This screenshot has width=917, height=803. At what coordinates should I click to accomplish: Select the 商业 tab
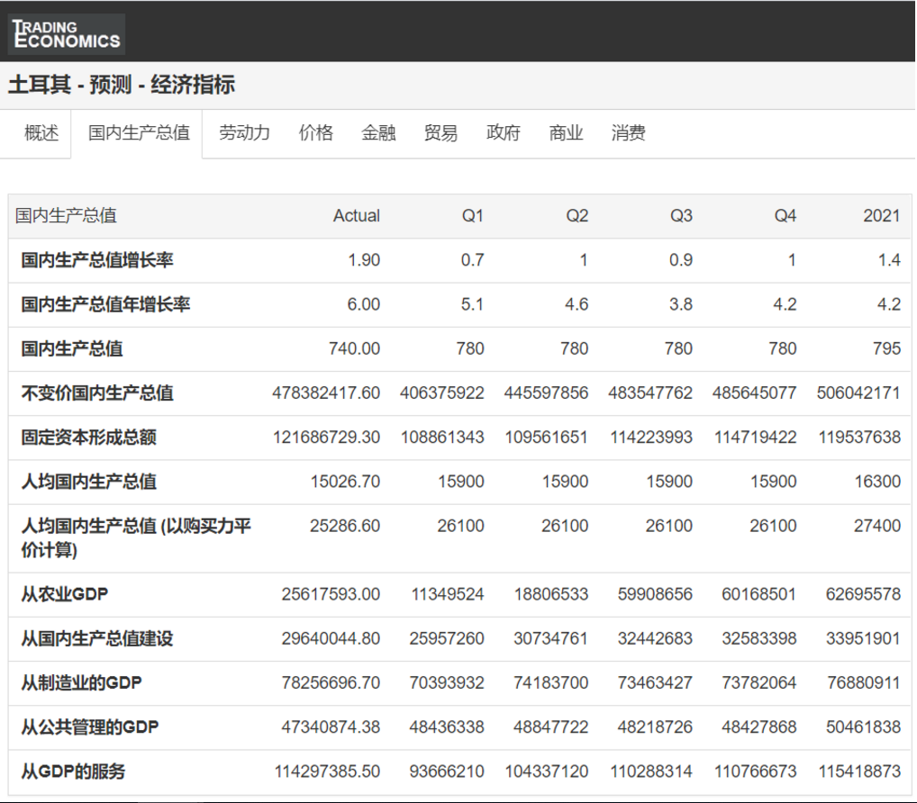[x=566, y=133]
